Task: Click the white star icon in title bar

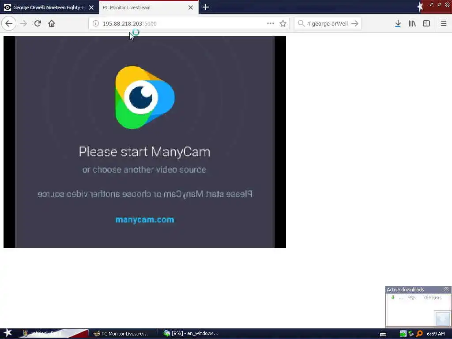Action: (420, 7)
